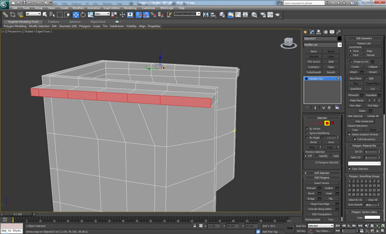Open the Modifiers menu

tap(79, 8)
